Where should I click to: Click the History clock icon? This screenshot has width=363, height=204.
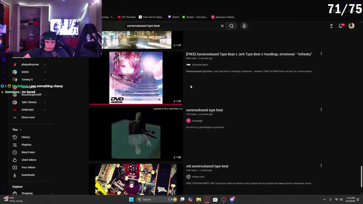click(15, 137)
